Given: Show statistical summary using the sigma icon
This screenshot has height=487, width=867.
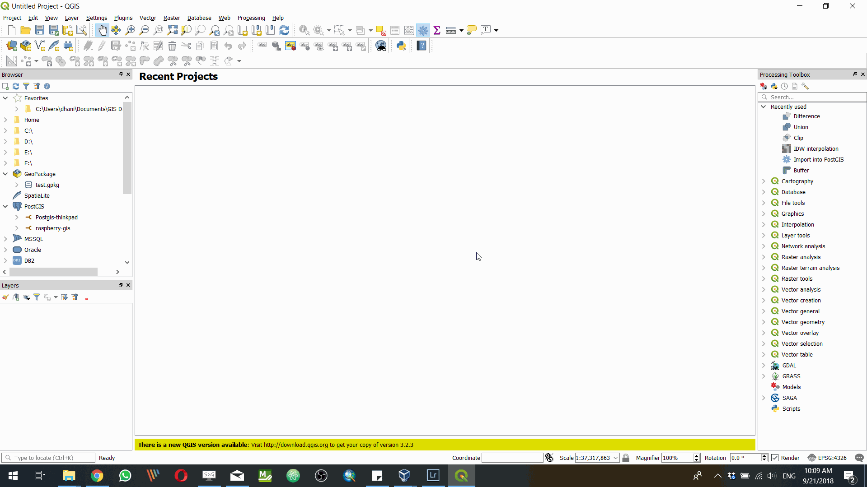Looking at the screenshot, I should pos(437,30).
